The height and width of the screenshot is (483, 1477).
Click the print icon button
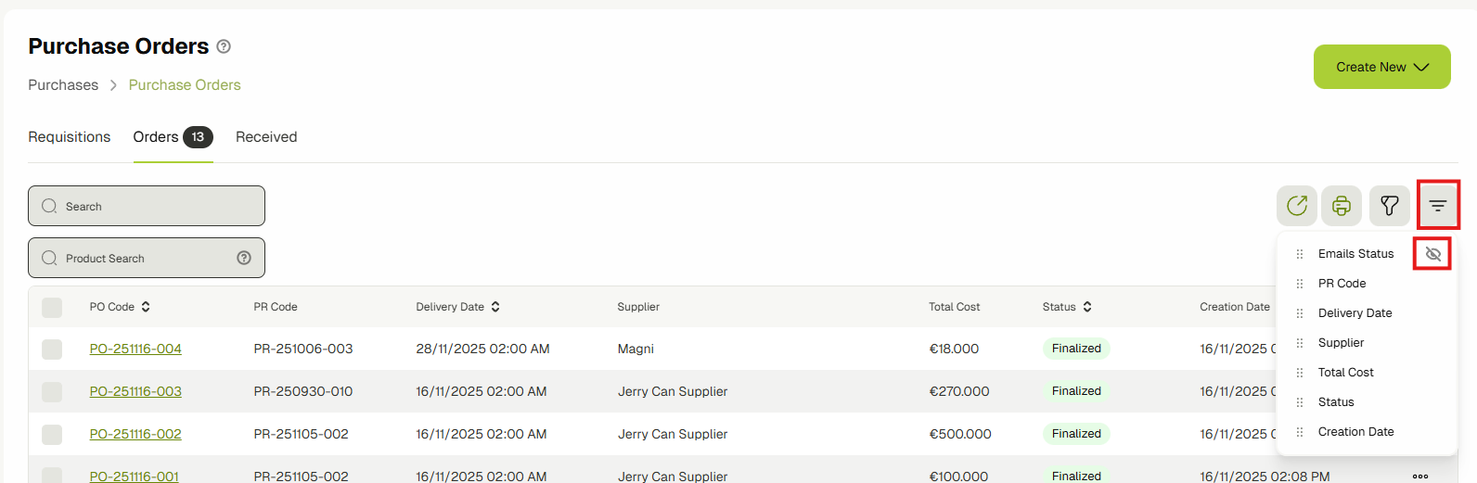pos(1342,206)
